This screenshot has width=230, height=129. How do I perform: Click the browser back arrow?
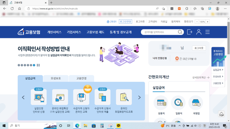pos(5,9)
